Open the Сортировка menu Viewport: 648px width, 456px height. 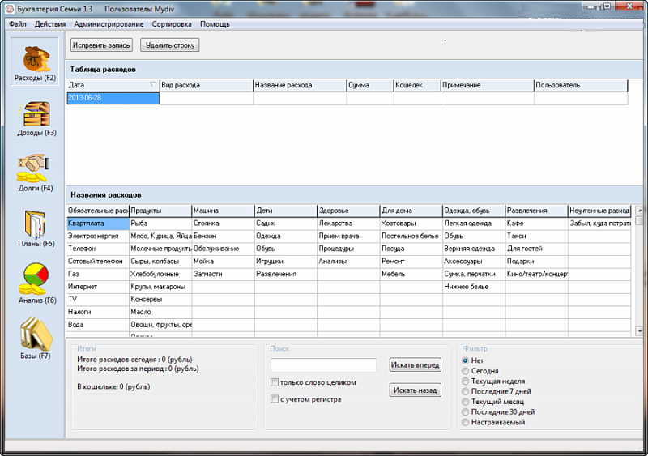[x=172, y=24]
